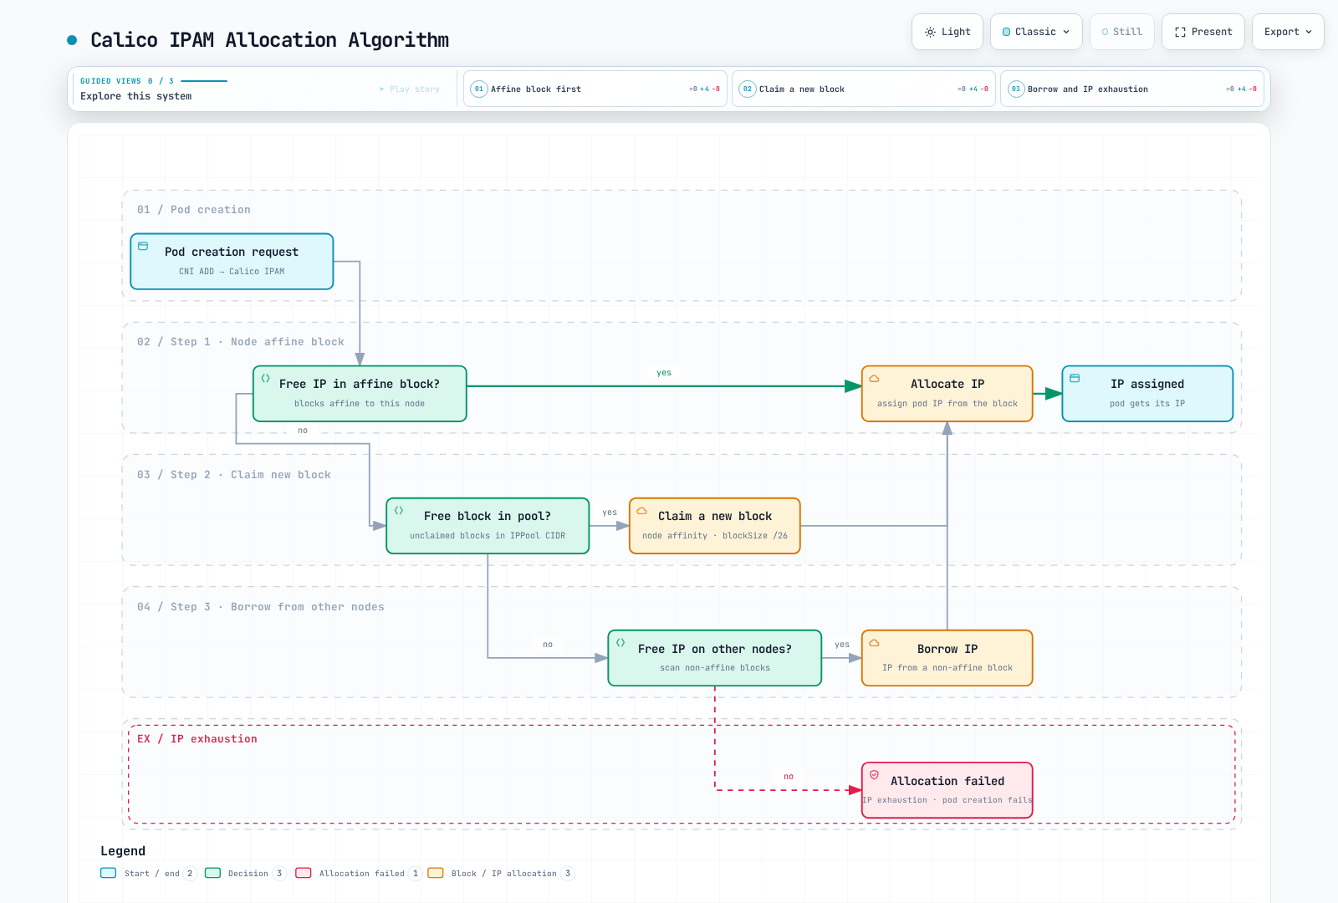This screenshot has height=903, width=1338.
Task: Click the sun icon in Light button
Action: (x=930, y=32)
